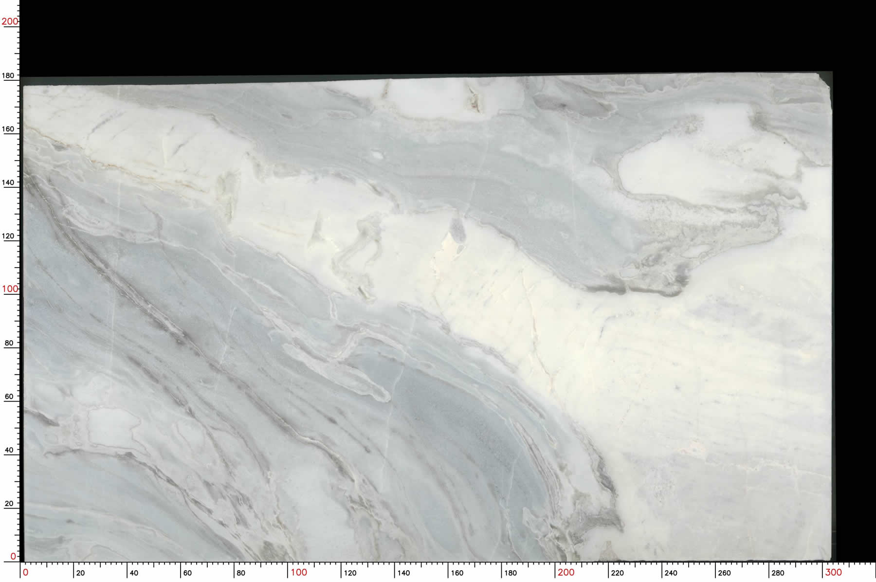Click the red 200 on the vertical ruler
The width and height of the screenshot is (876, 582).
click(x=9, y=21)
